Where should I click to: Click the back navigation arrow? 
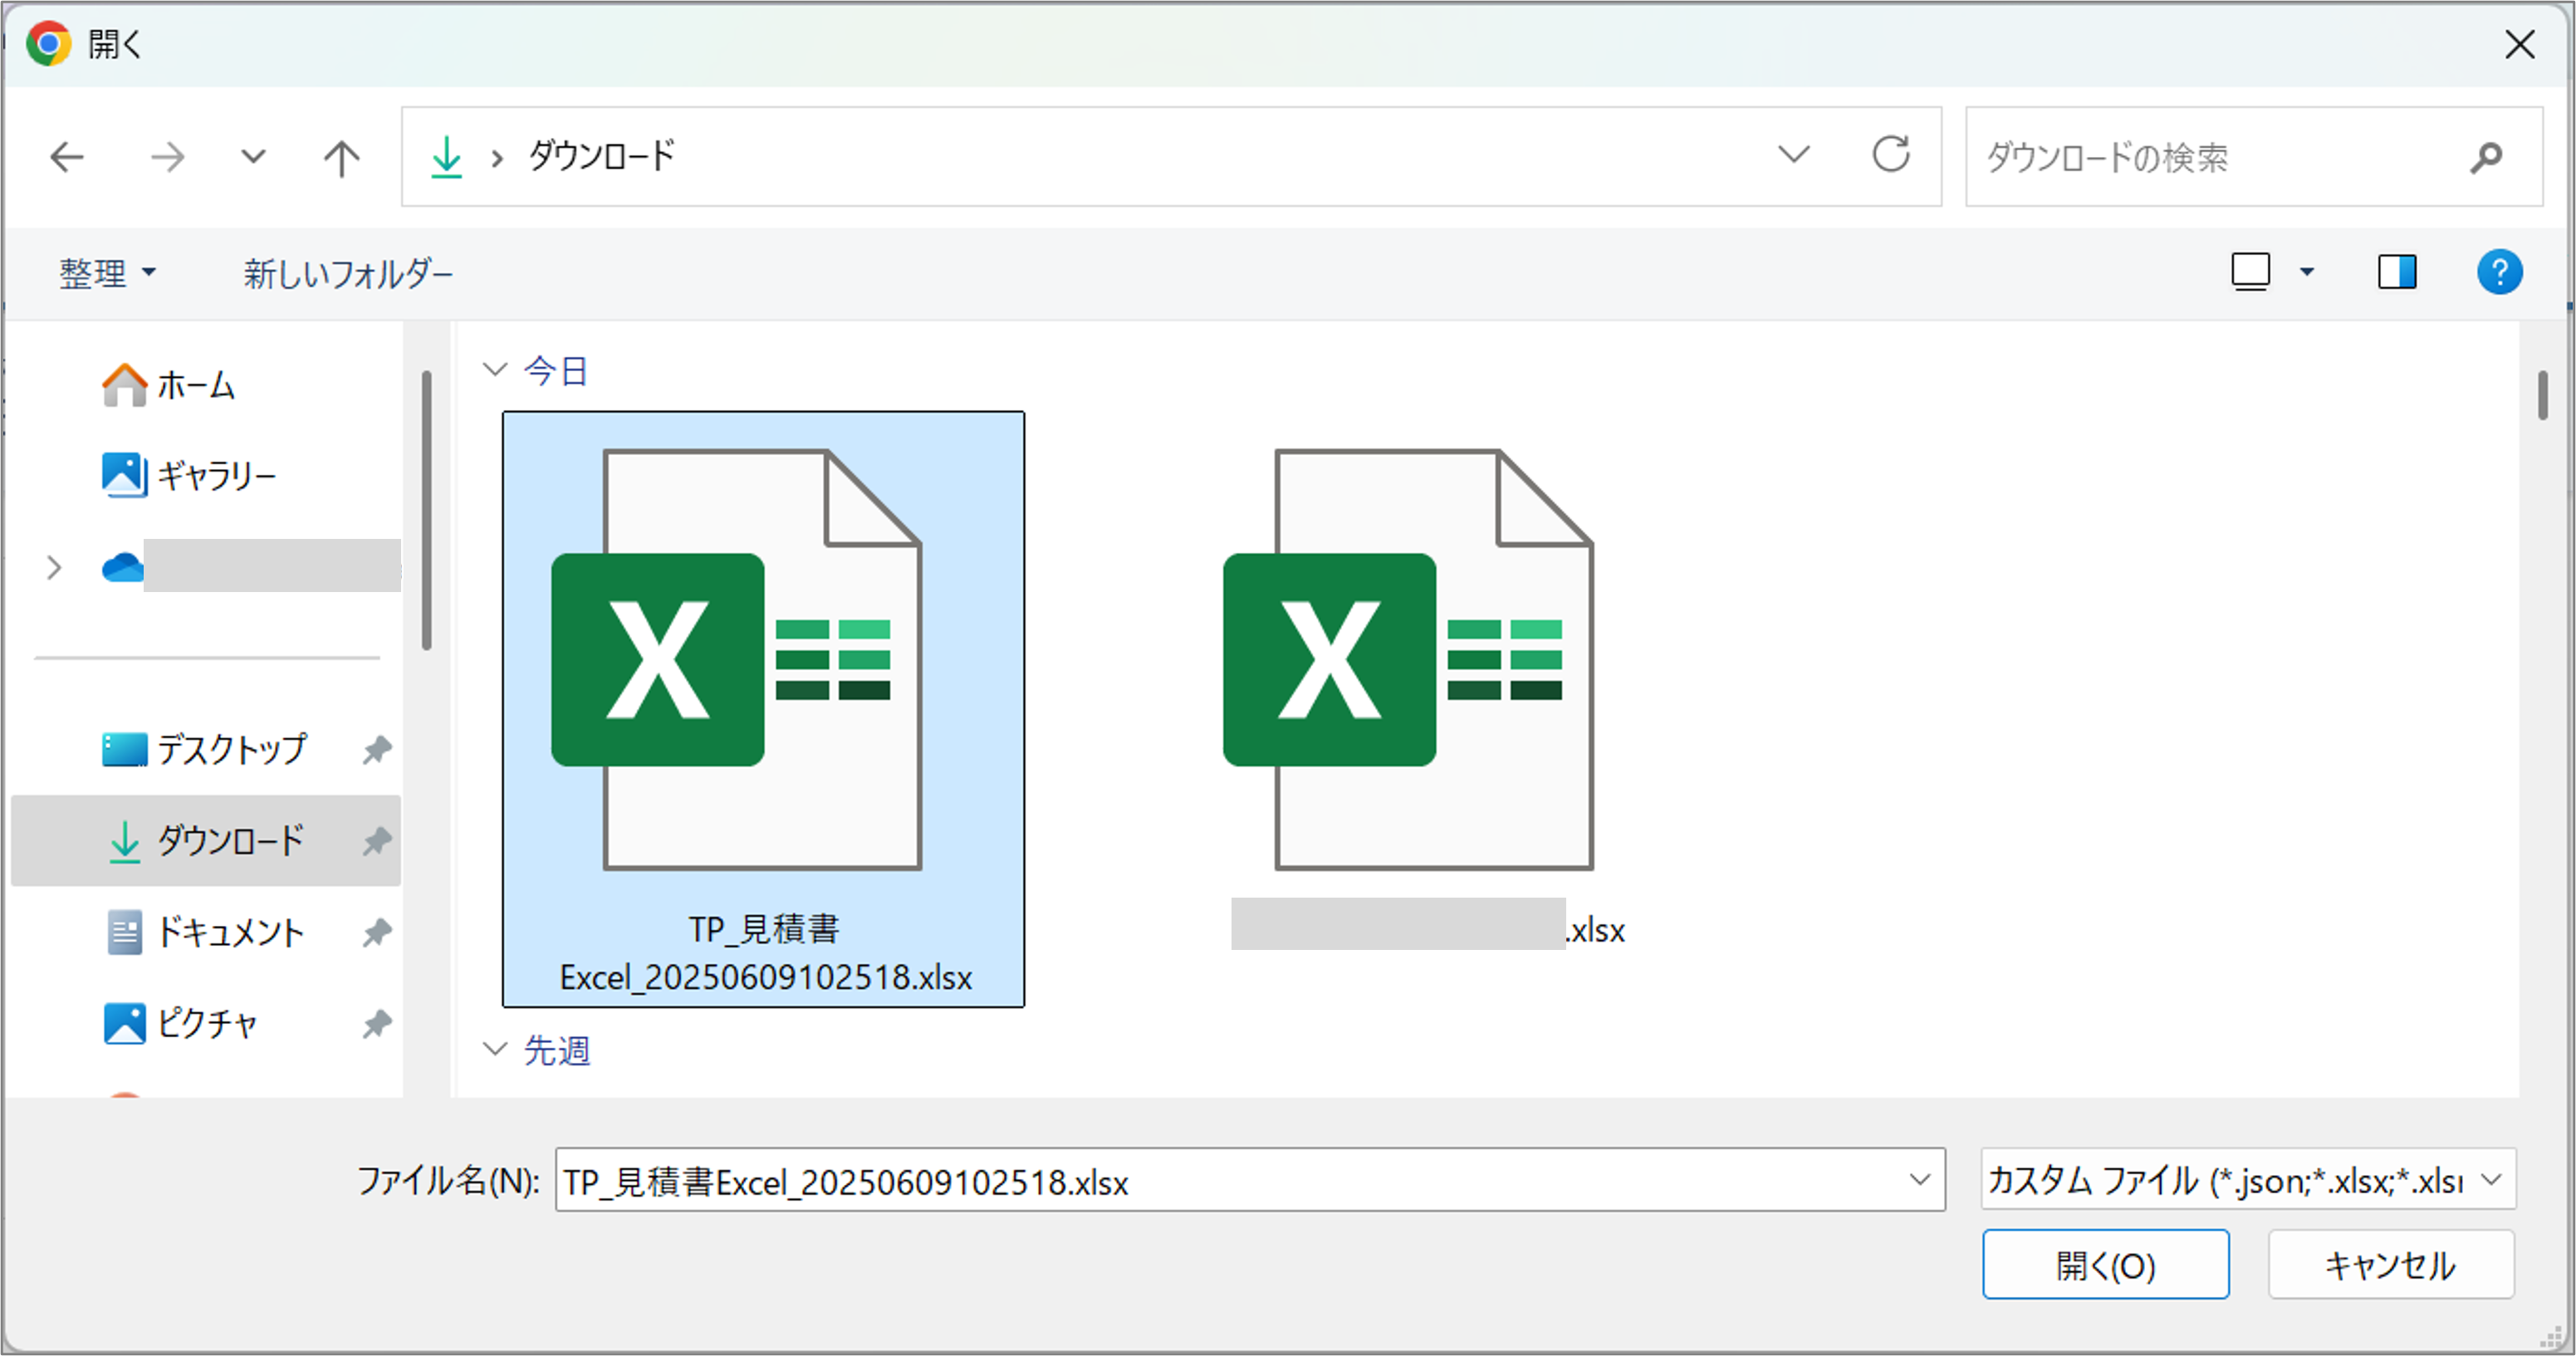67,157
